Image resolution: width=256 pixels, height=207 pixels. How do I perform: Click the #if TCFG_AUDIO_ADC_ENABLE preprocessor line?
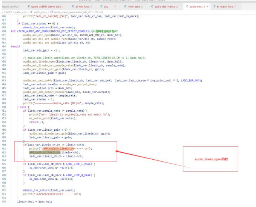point(64,31)
